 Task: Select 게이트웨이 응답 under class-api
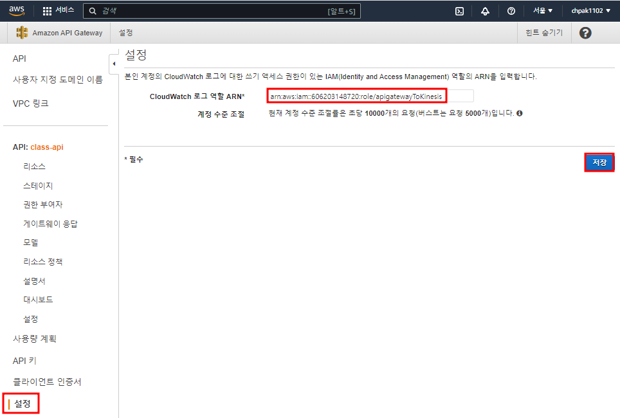click(x=50, y=224)
